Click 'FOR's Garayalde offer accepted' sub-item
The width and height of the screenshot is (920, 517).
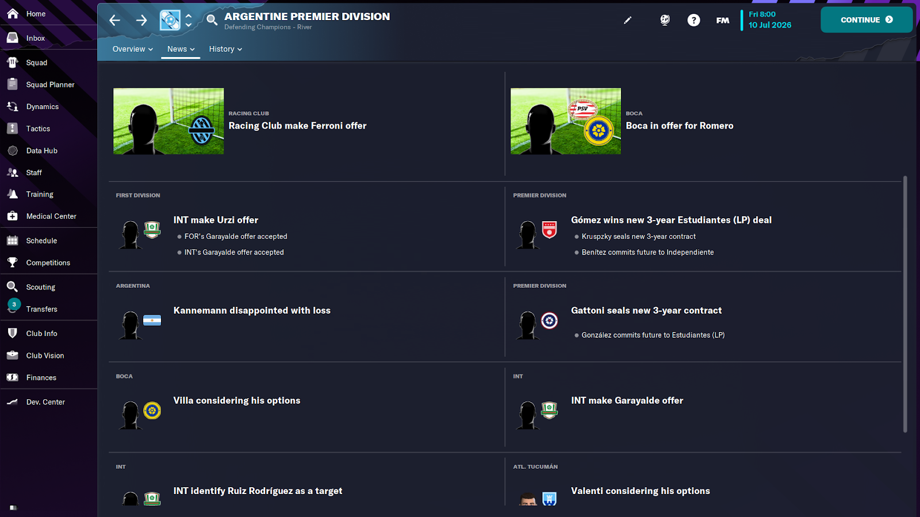pos(236,237)
